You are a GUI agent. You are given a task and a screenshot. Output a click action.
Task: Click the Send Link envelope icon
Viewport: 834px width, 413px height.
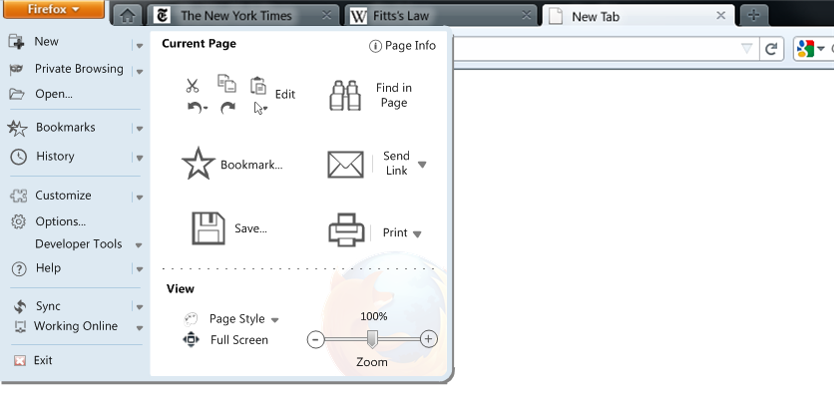[x=346, y=164]
